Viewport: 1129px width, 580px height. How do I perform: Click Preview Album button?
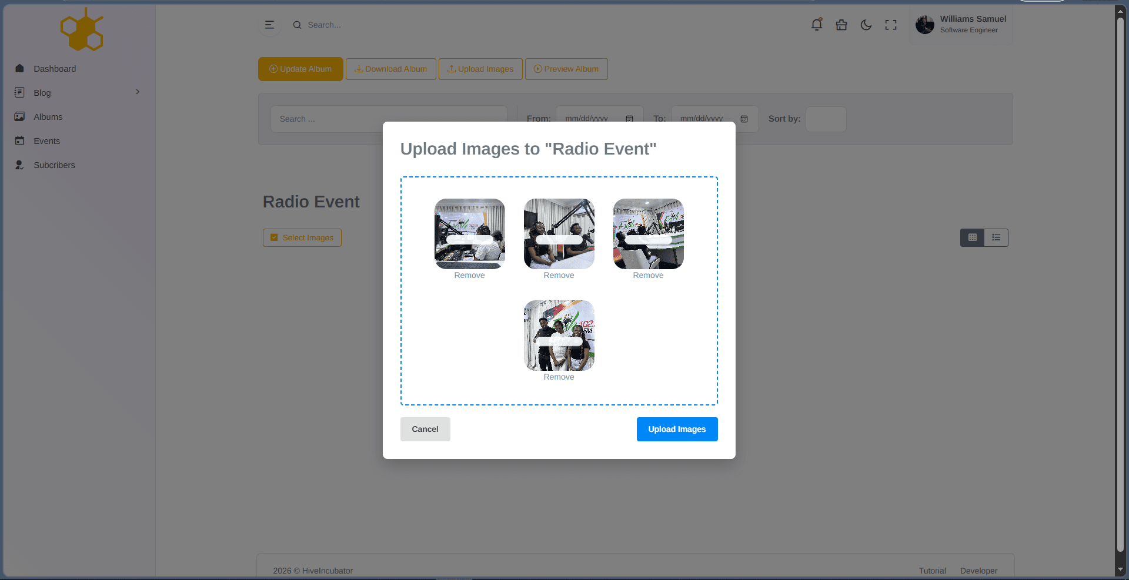(x=566, y=69)
